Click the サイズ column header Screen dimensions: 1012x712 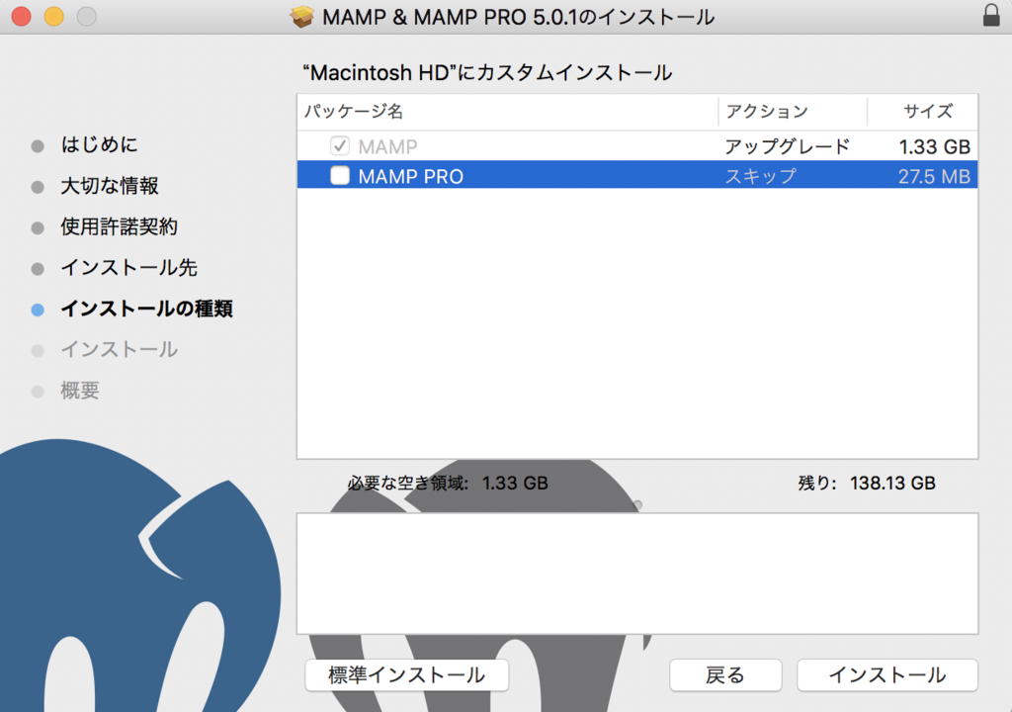tap(927, 111)
